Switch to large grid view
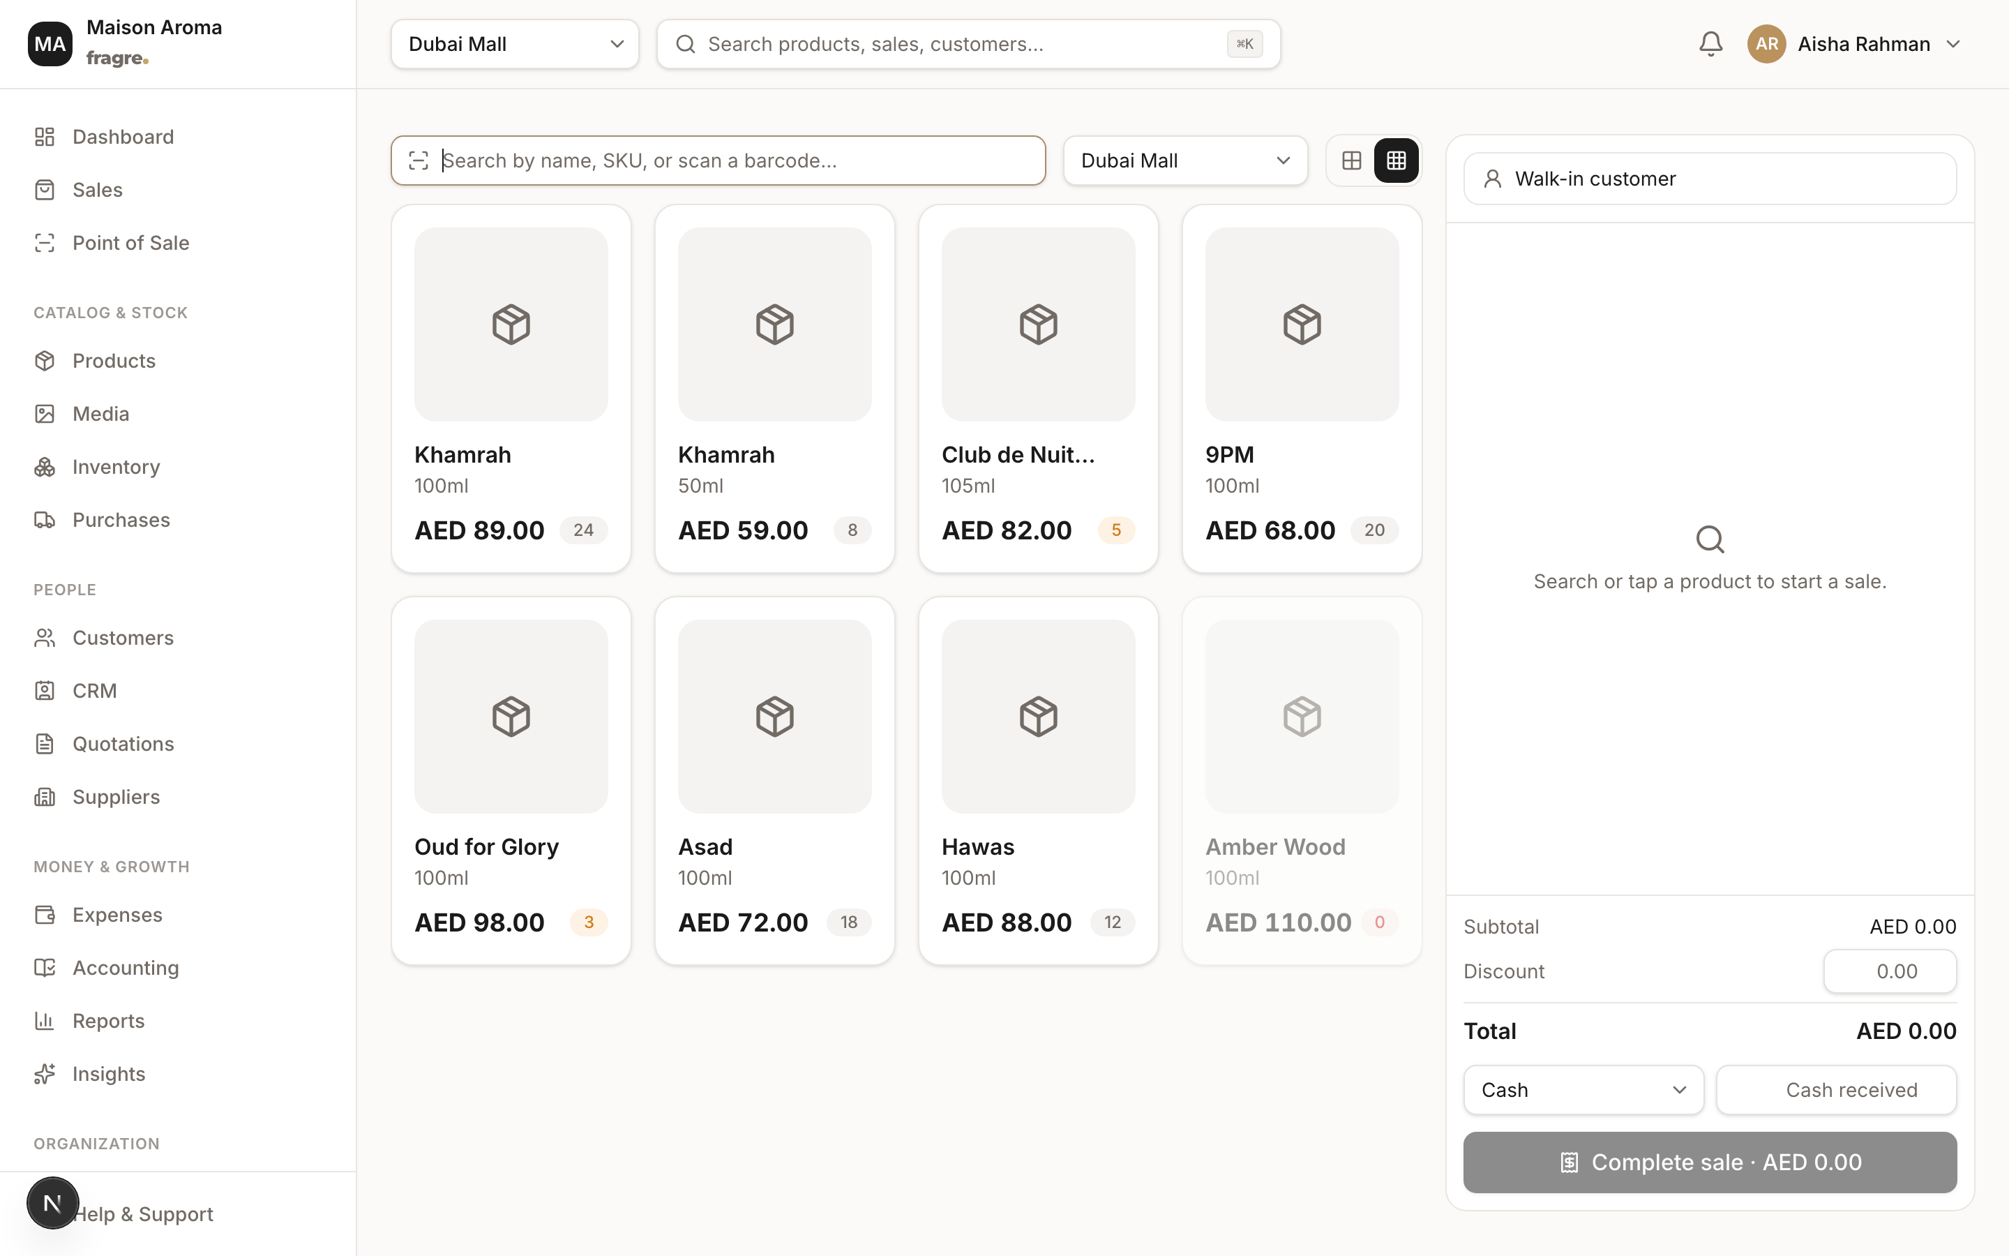The height and width of the screenshot is (1256, 2009). (x=1351, y=160)
